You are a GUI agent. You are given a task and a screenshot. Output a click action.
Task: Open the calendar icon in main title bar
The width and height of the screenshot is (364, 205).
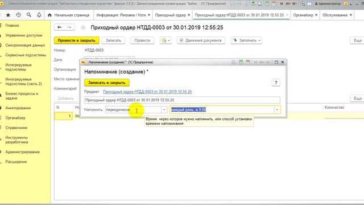pyautogui.click(x=274, y=4)
